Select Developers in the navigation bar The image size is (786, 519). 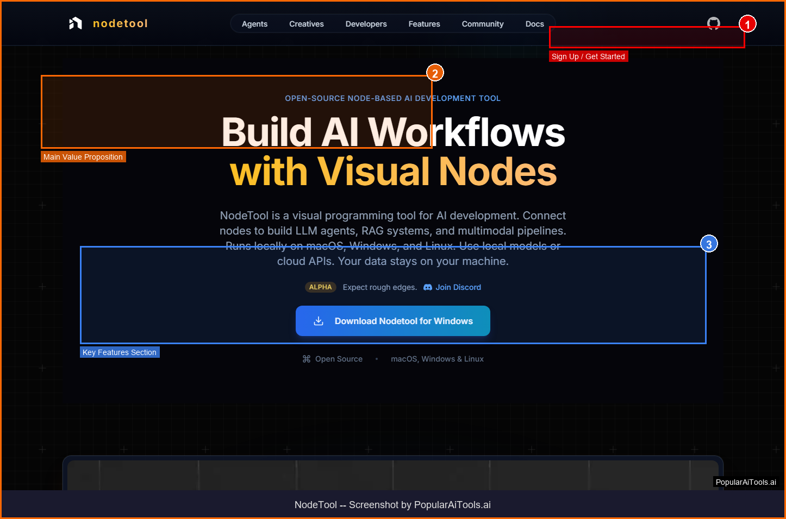coord(366,24)
